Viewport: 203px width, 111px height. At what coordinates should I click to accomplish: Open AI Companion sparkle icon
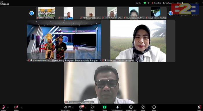click(x=117, y=107)
